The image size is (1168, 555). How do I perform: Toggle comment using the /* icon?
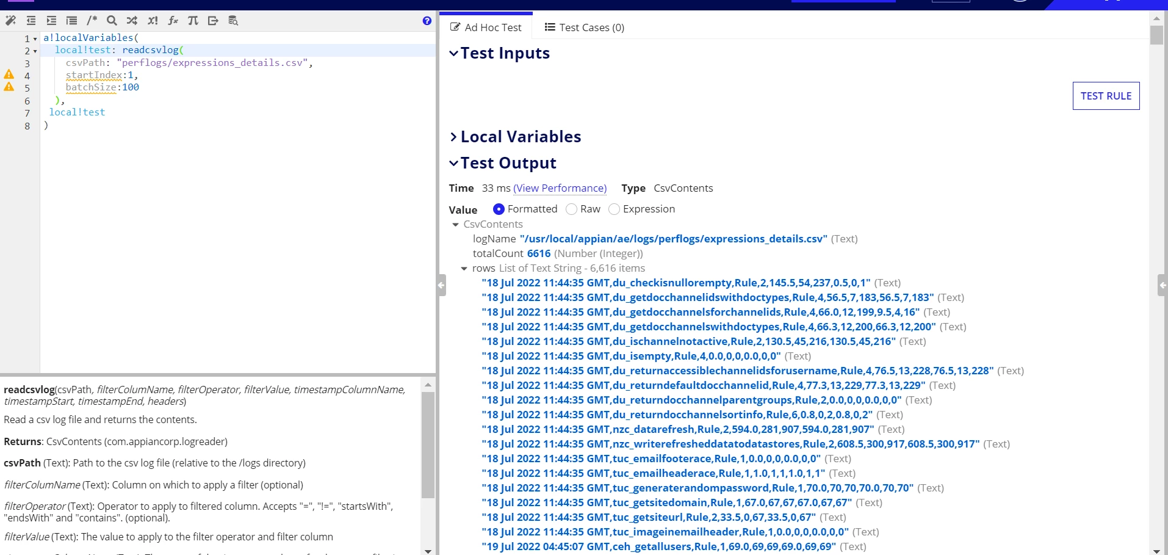tap(92, 21)
